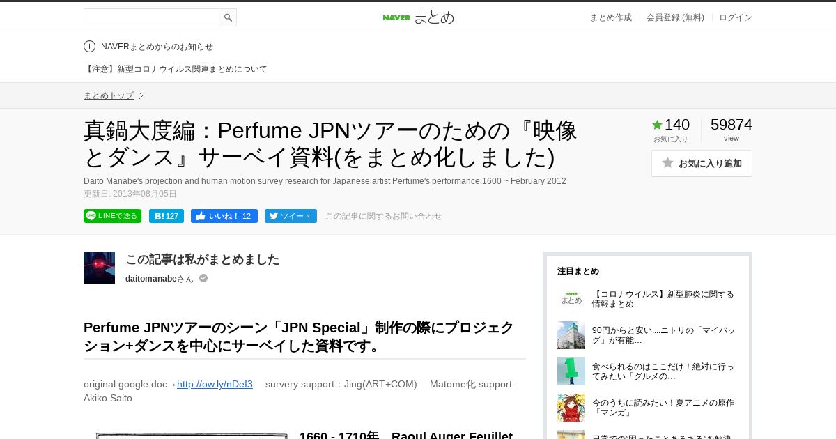Click daitomanabe author avatar
This screenshot has width=836, height=439.
(x=99, y=268)
